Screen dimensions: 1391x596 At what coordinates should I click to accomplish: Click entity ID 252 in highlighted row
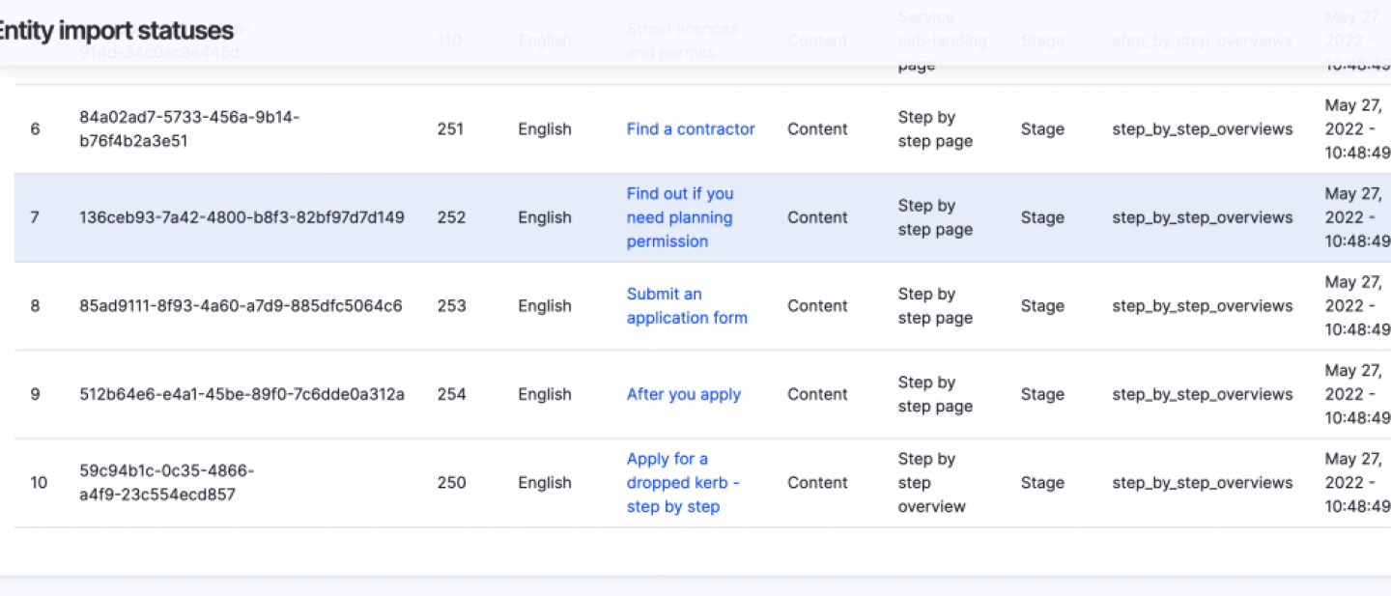pos(451,217)
